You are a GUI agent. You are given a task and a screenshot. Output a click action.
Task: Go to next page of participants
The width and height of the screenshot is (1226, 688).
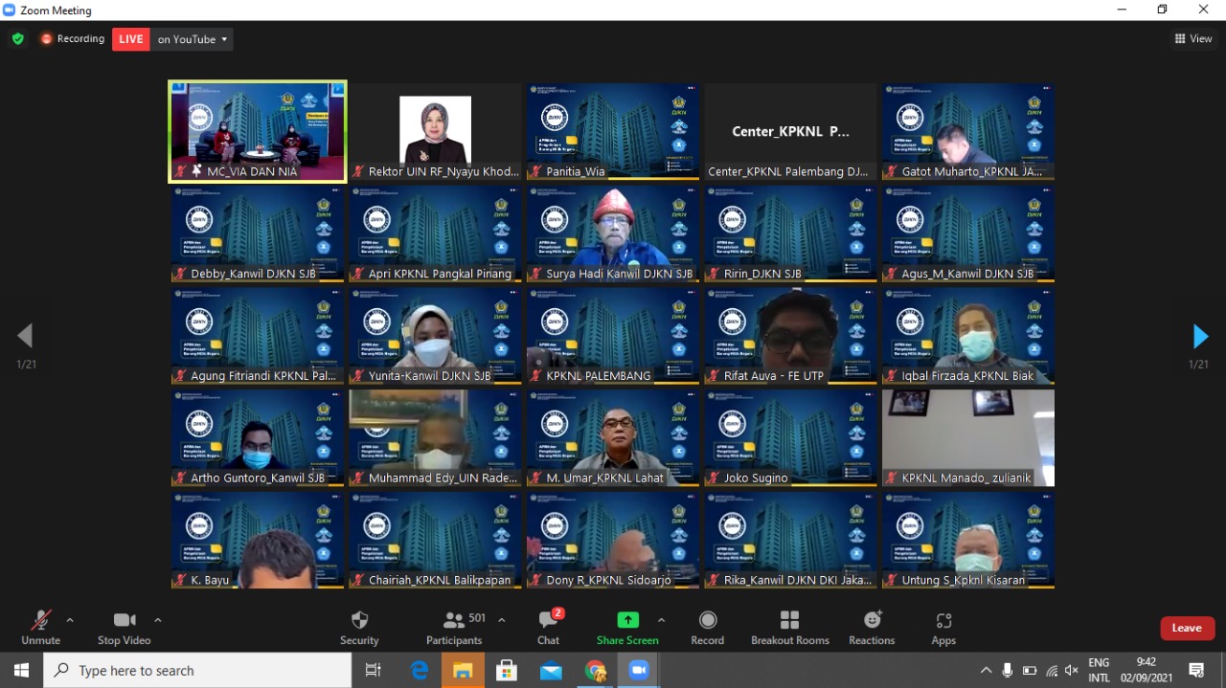(x=1199, y=336)
